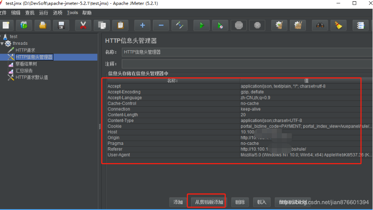Paste the clipboard element
This screenshot has width=373, height=210.
tap(120, 25)
